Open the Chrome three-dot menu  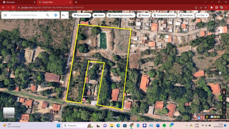[226, 7]
